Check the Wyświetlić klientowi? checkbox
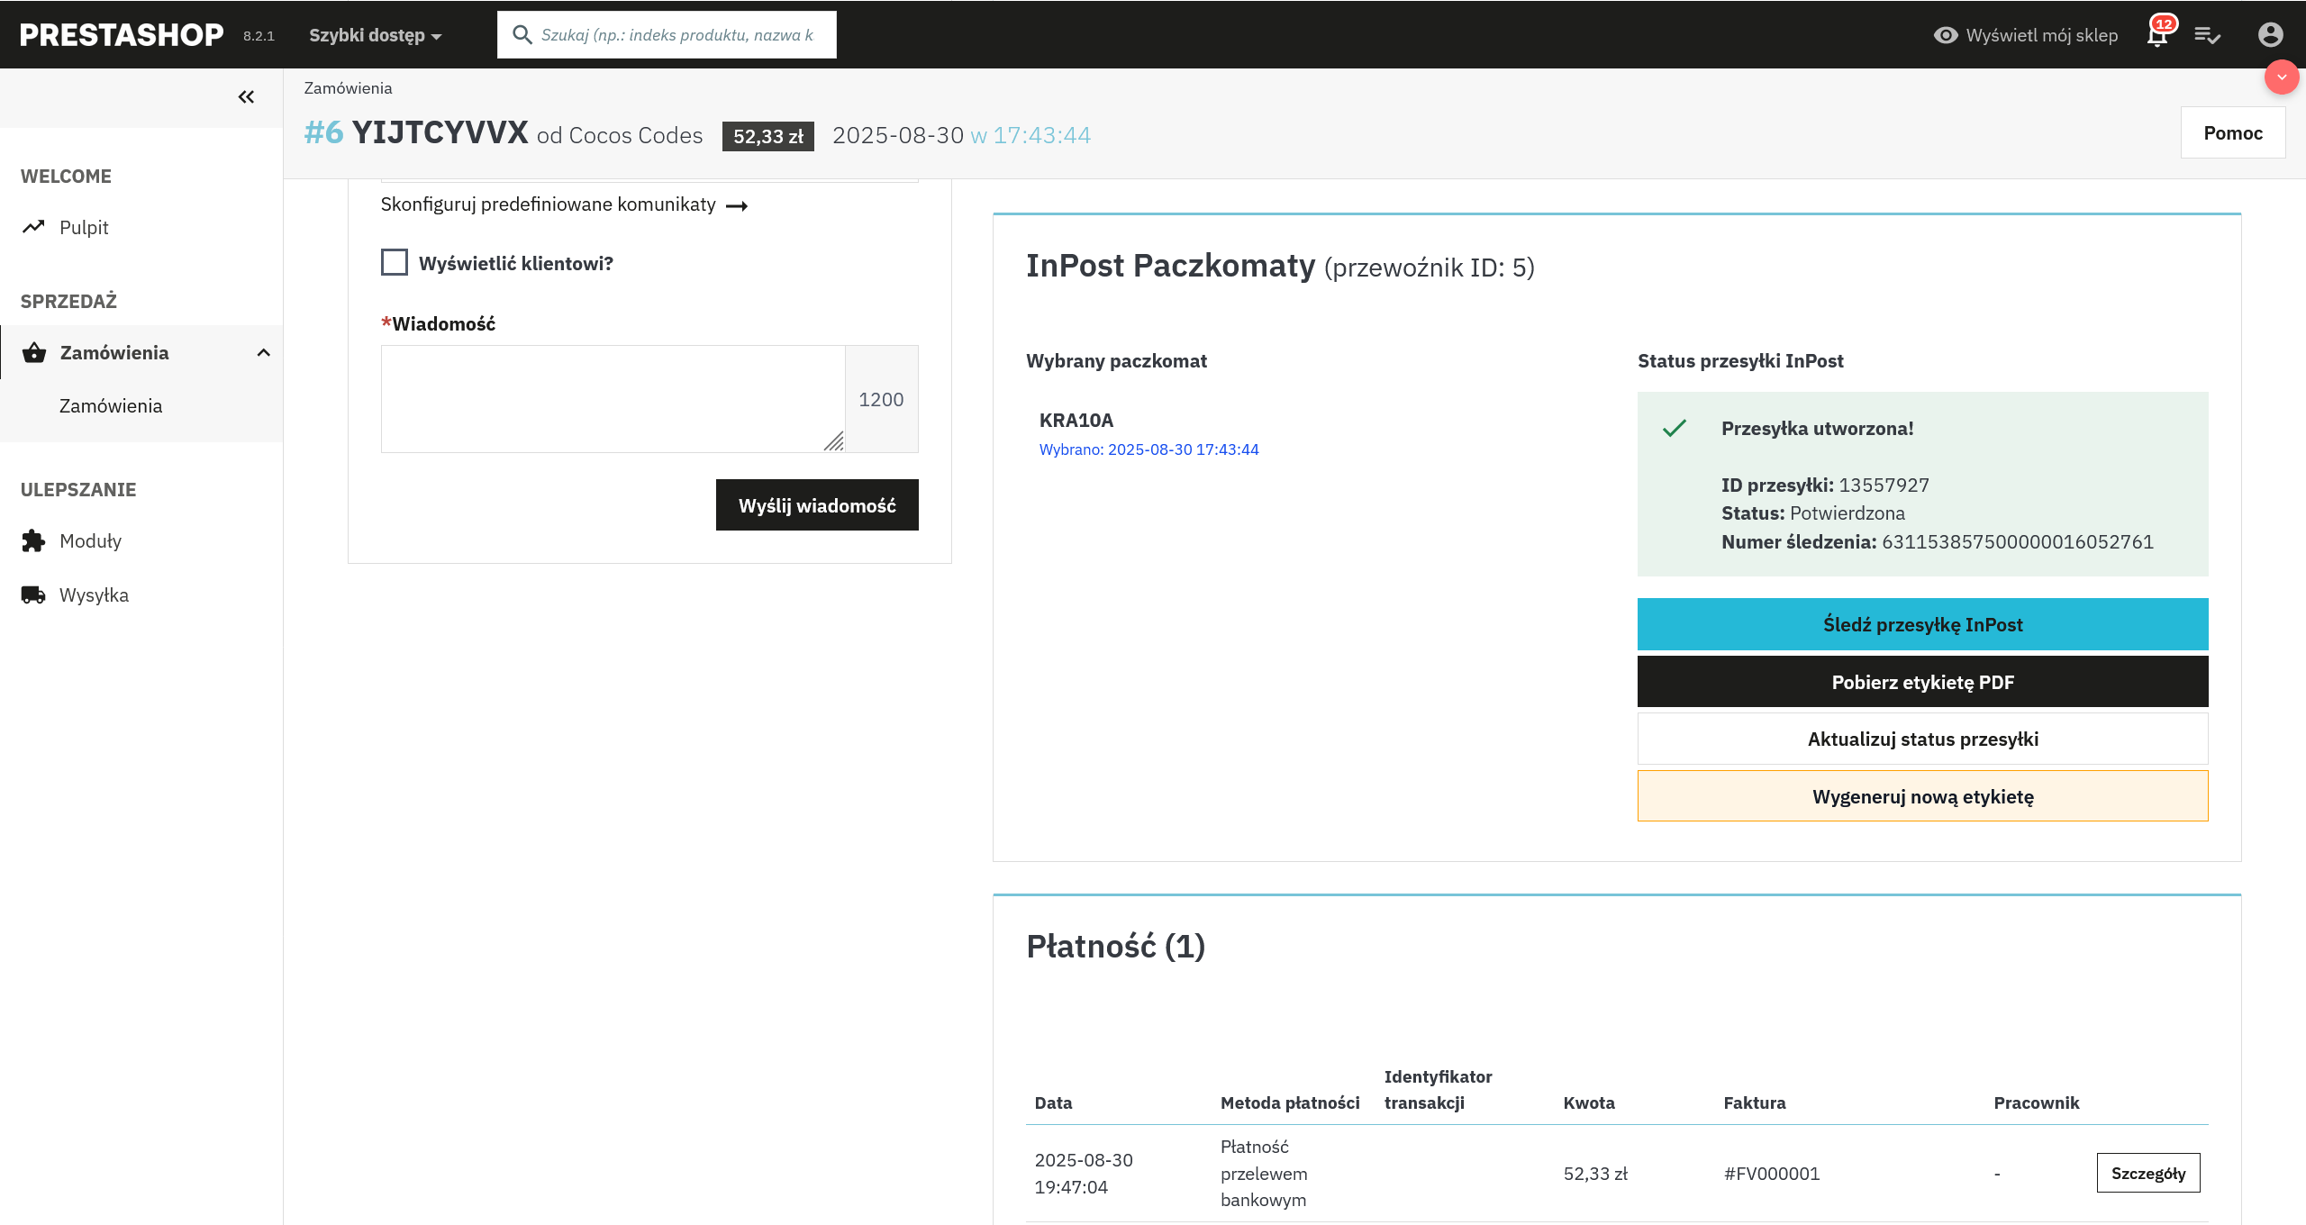 pos(395,262)
